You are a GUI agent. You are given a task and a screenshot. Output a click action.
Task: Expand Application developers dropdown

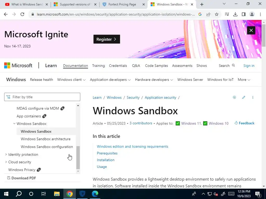[x=110, y=80]
